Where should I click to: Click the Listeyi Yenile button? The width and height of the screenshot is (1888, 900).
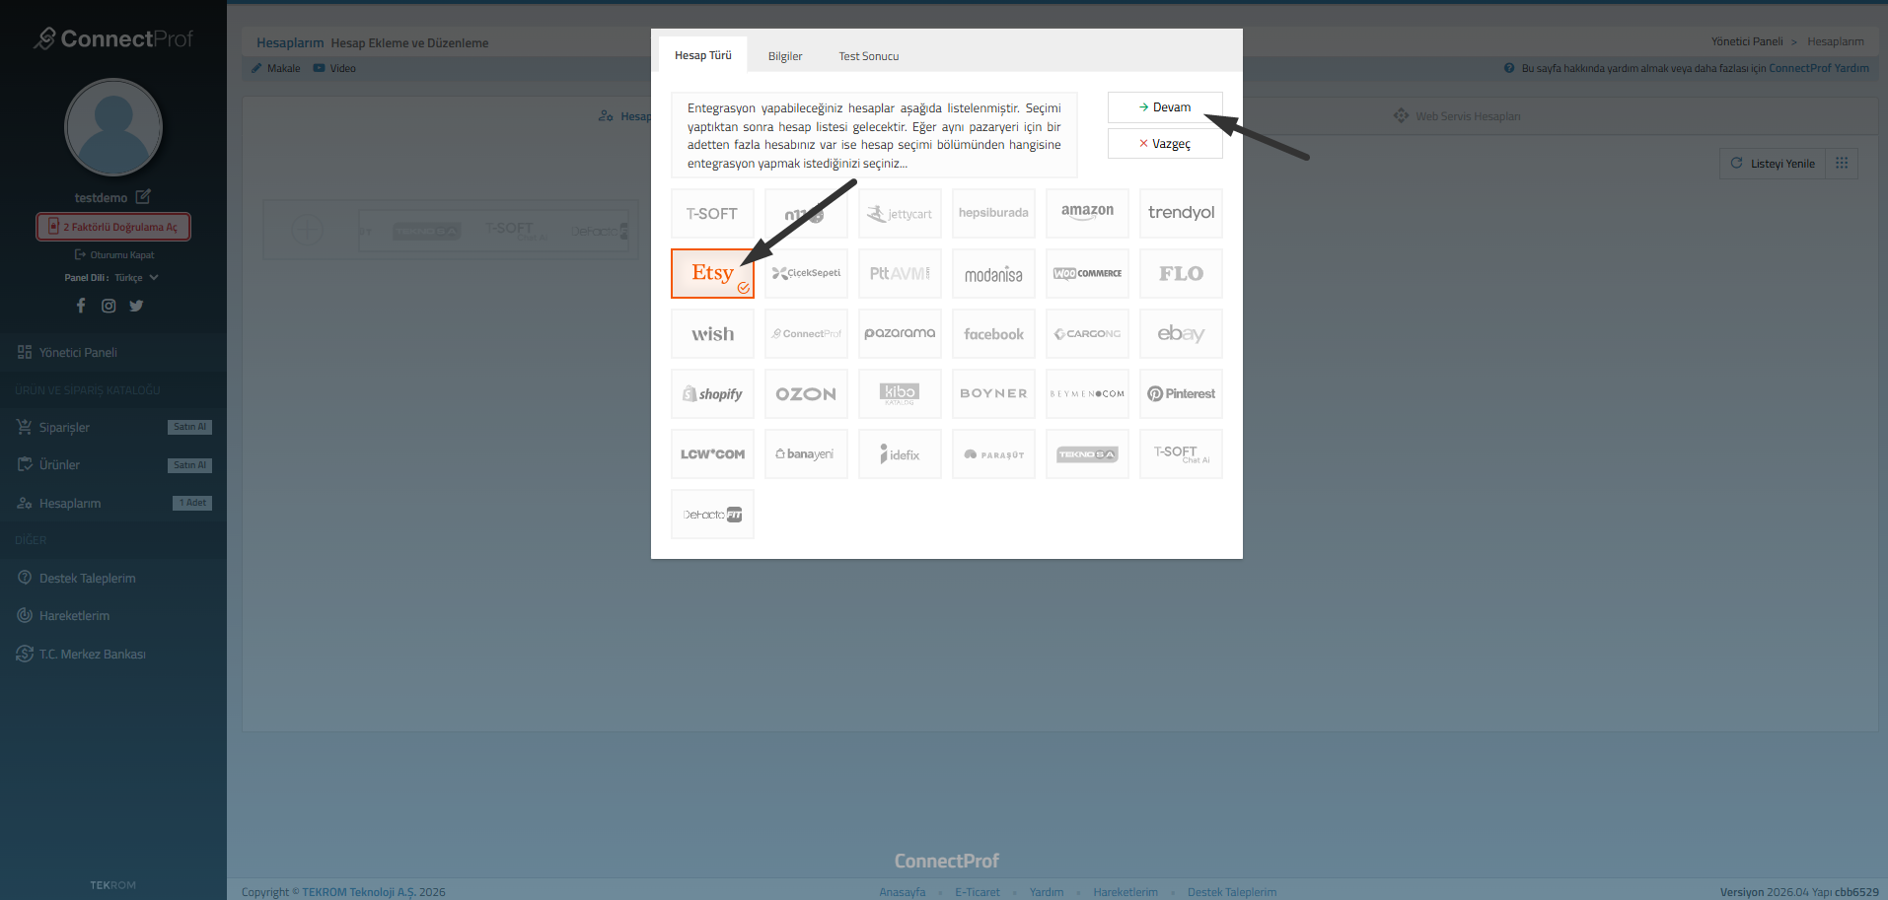coord(1773,164)
